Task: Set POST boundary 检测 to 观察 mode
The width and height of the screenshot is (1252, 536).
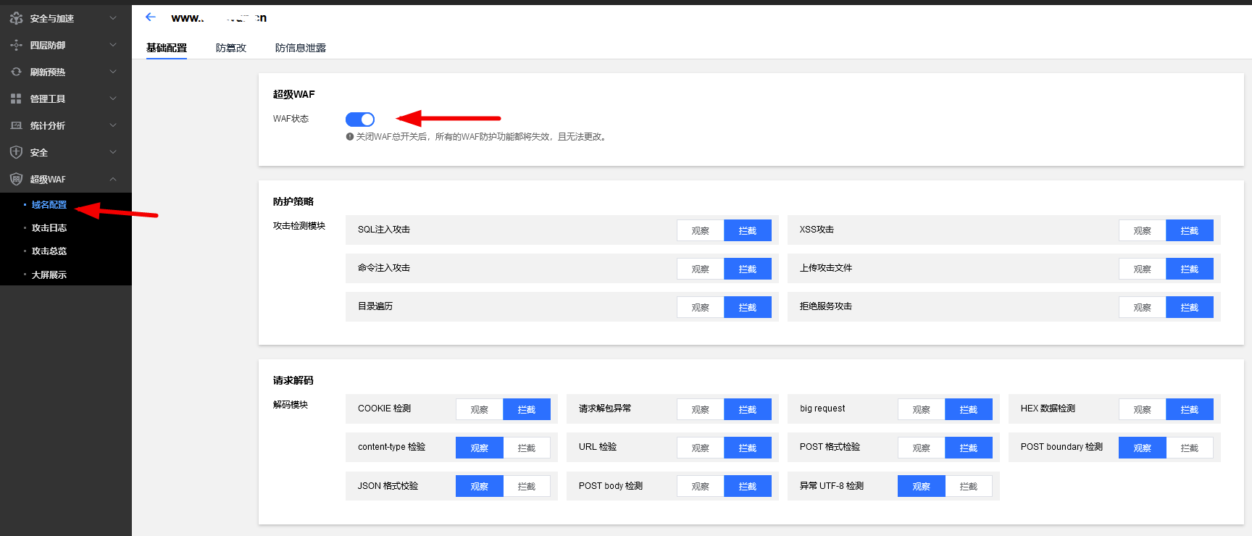Action: pos(1143,448)
